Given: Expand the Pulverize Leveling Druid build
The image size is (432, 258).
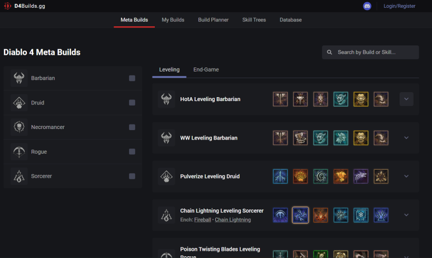Looking at the screenshot, I should tap(406, 176).
